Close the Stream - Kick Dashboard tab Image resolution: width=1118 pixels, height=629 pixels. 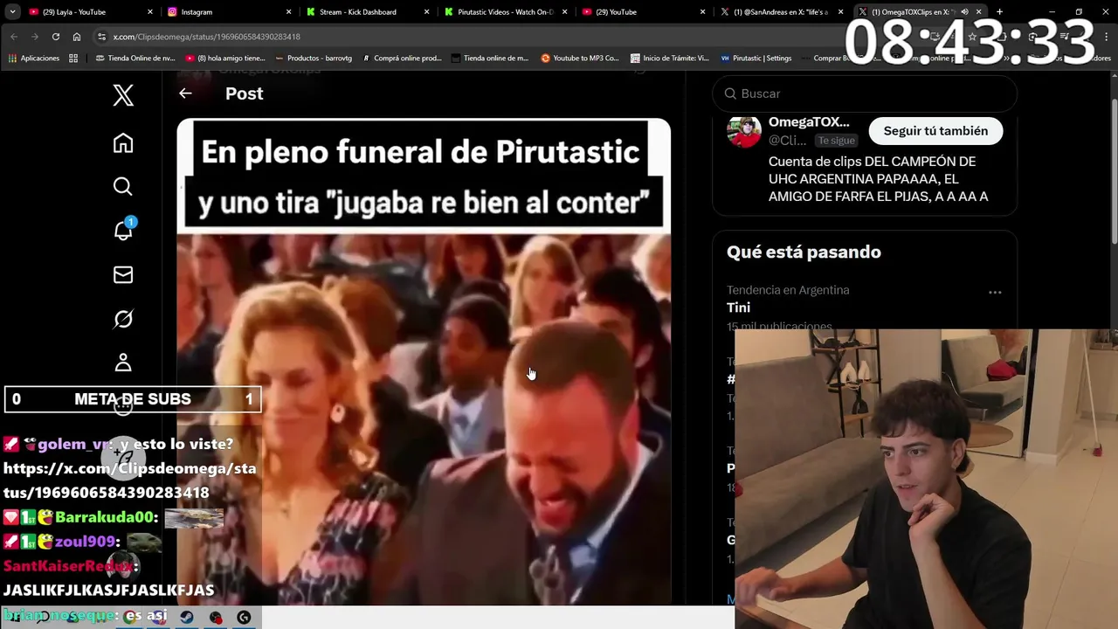427,12
